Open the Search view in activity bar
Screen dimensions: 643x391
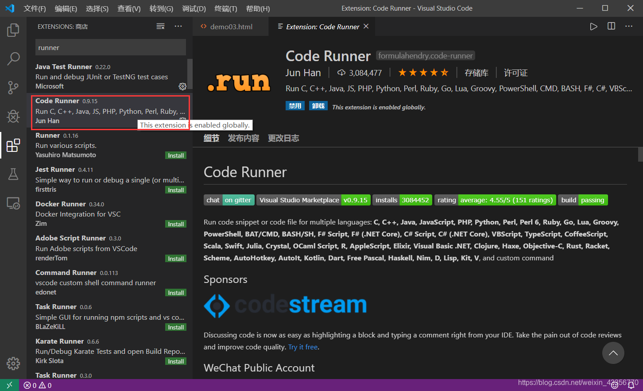tap(13, 58)
